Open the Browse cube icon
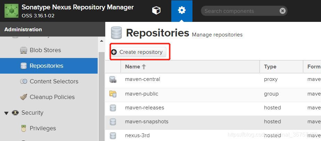This screenshot has width=321, height=141. click(156, 10)
